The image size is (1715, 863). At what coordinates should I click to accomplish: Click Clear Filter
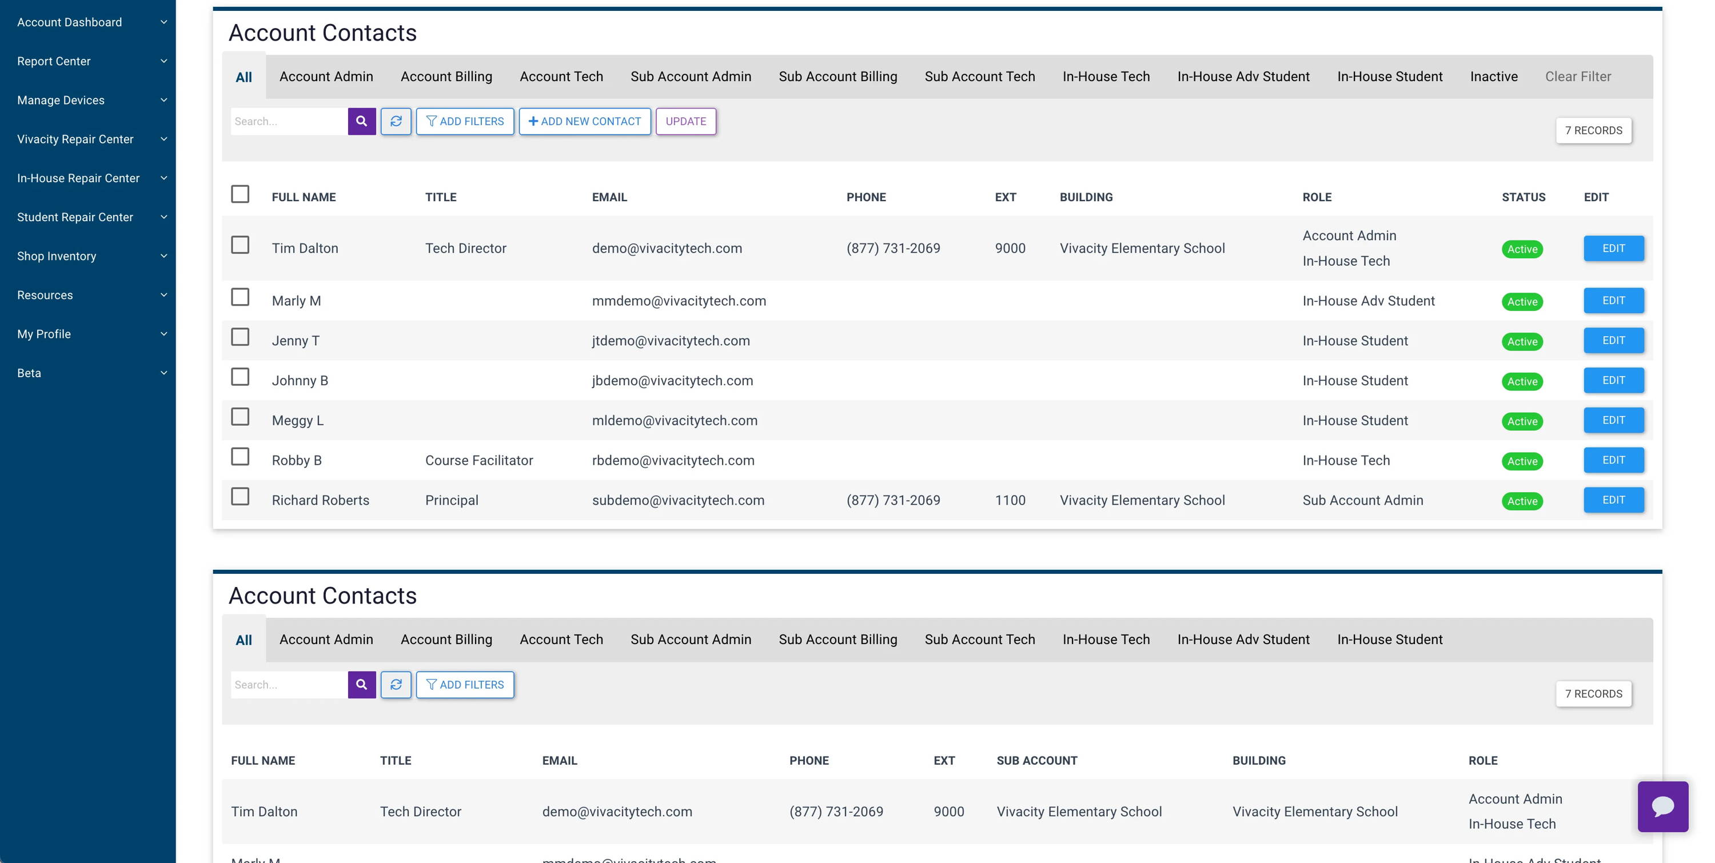[1578, 77]
